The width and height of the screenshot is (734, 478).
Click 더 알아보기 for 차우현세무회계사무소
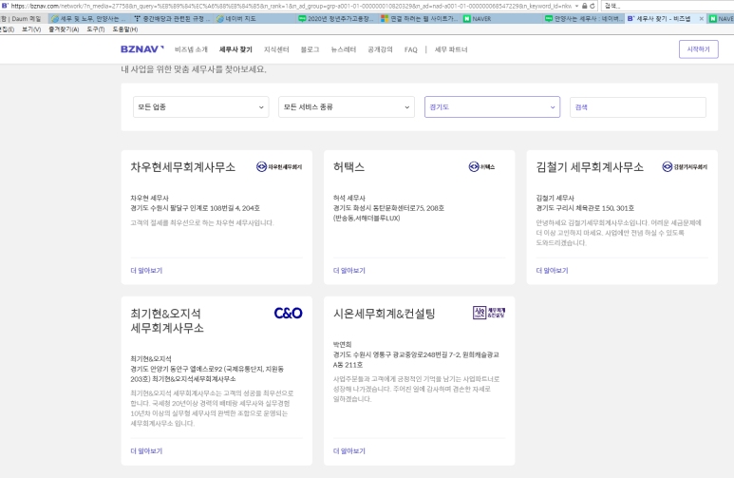point(146,271)
